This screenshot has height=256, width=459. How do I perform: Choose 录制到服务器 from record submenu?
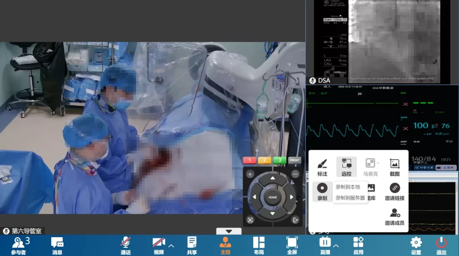[x=350, y=198]
